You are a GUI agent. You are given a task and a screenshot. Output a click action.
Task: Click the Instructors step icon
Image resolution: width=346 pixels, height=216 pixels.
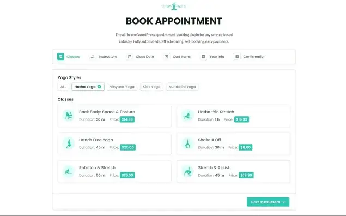coord(93,57)
